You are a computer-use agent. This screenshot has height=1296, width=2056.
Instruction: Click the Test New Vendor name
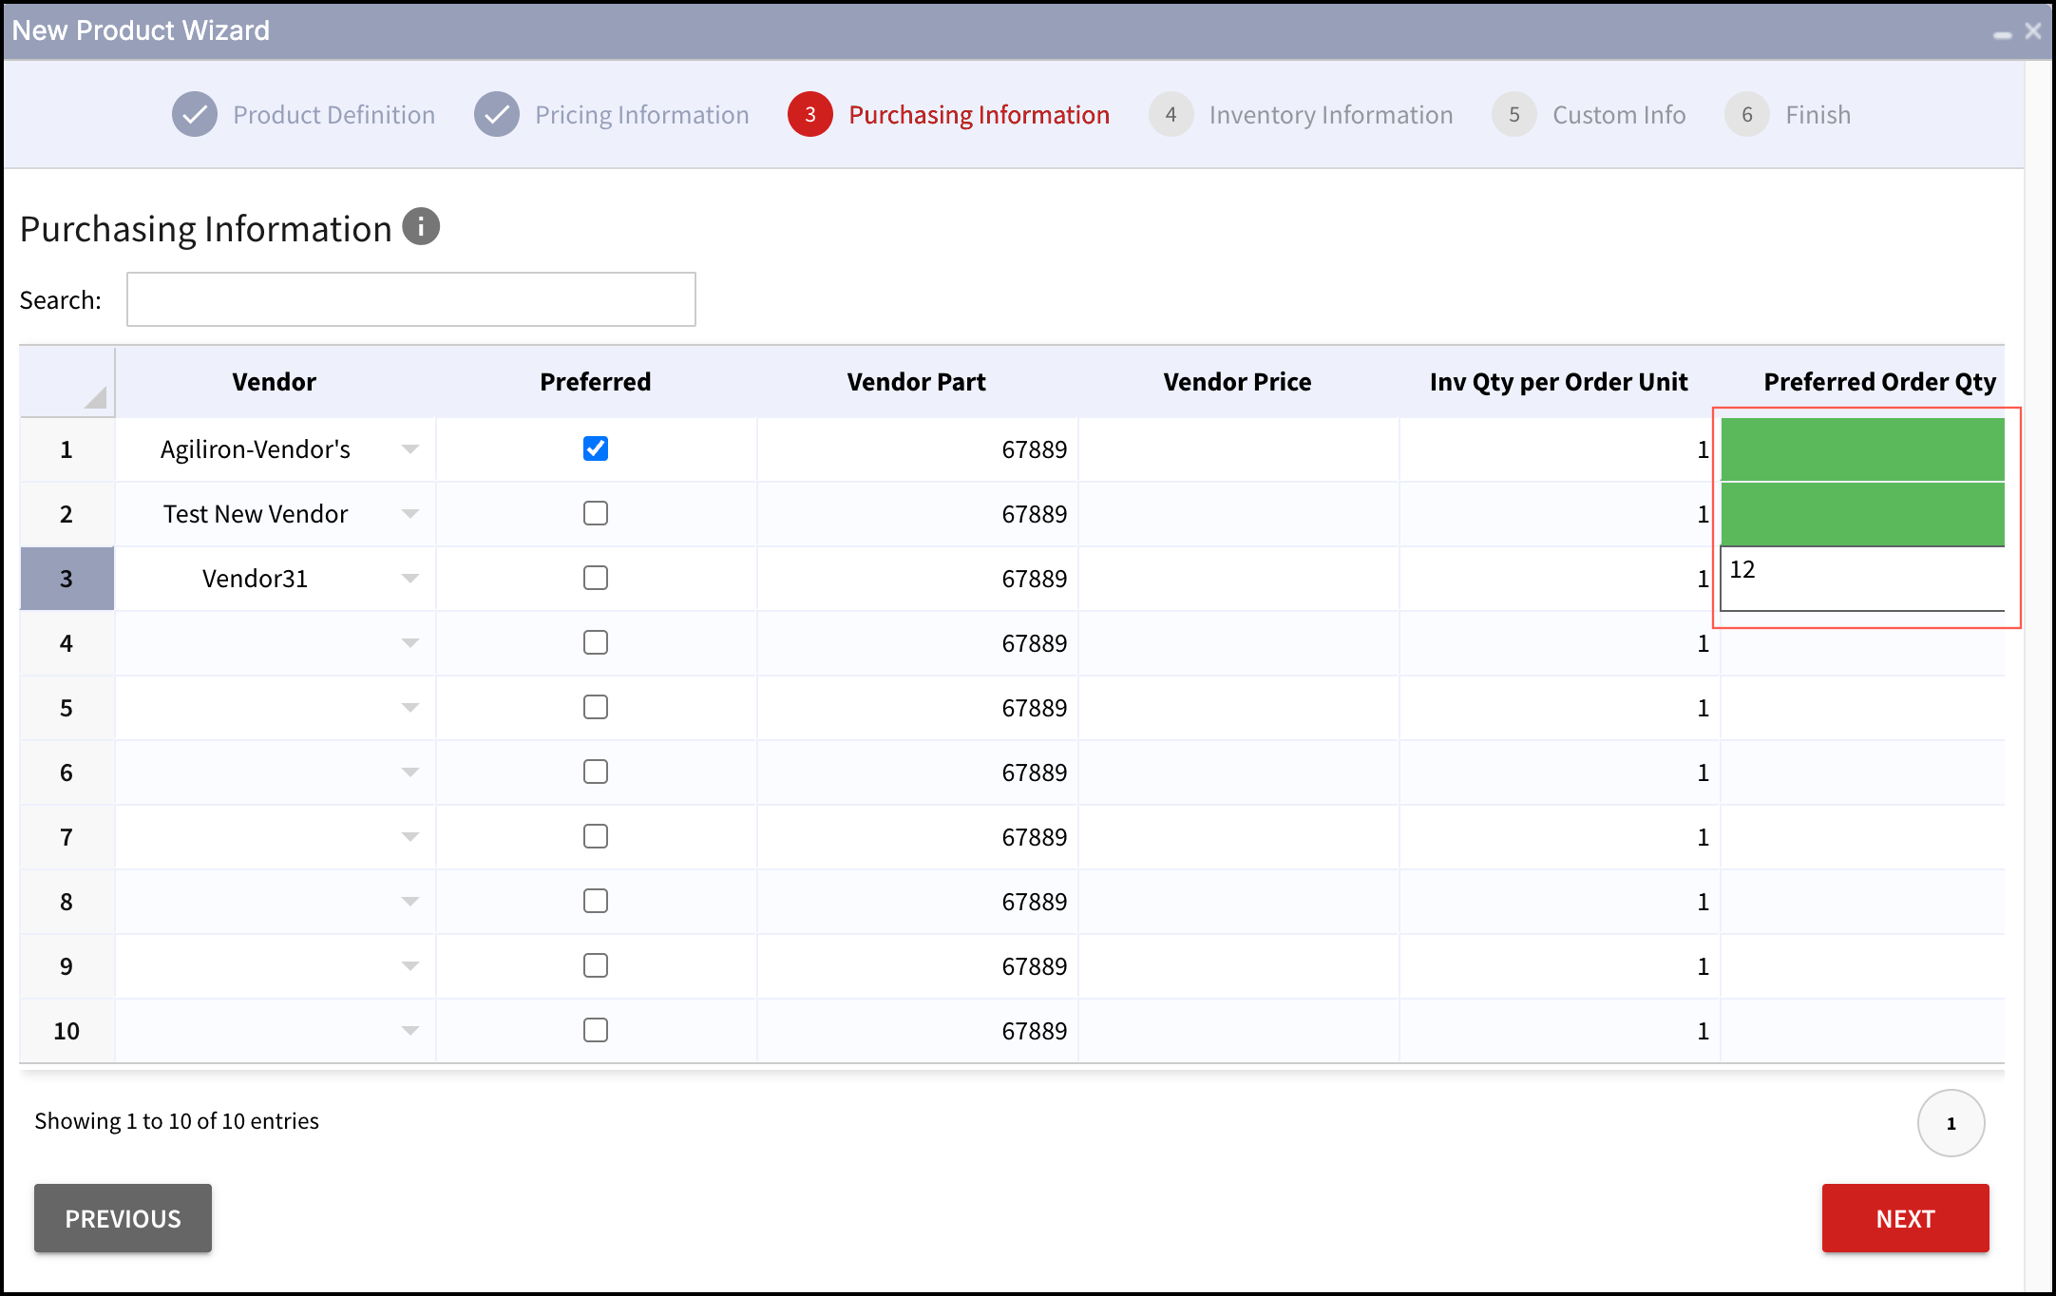click(x=256, y=514)
